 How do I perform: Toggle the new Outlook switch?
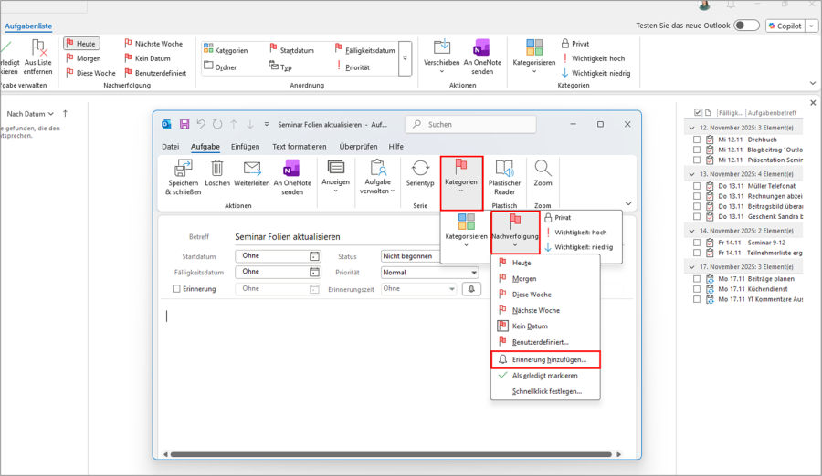[746, 26]
